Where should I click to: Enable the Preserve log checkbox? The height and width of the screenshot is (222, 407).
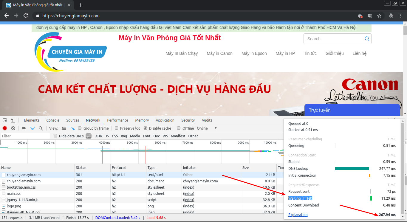[116, 128]
